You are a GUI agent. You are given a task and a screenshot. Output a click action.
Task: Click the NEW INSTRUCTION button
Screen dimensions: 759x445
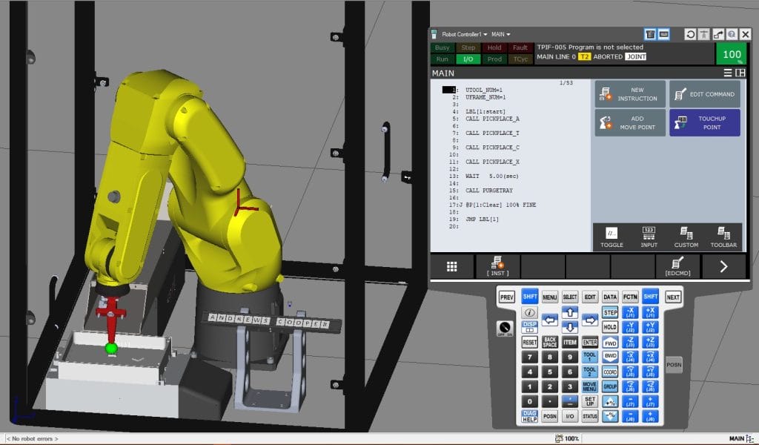tap(629, 93)
